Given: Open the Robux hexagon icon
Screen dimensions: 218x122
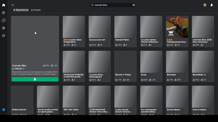Looking at the screenshot, I should [205, 5].
